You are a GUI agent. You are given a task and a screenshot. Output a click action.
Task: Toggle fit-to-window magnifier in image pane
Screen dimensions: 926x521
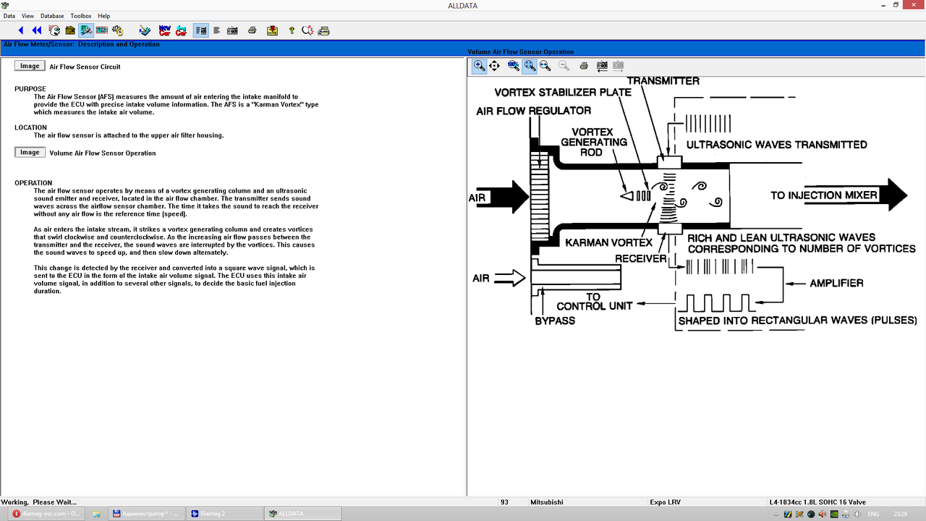(x=530, y=66)
